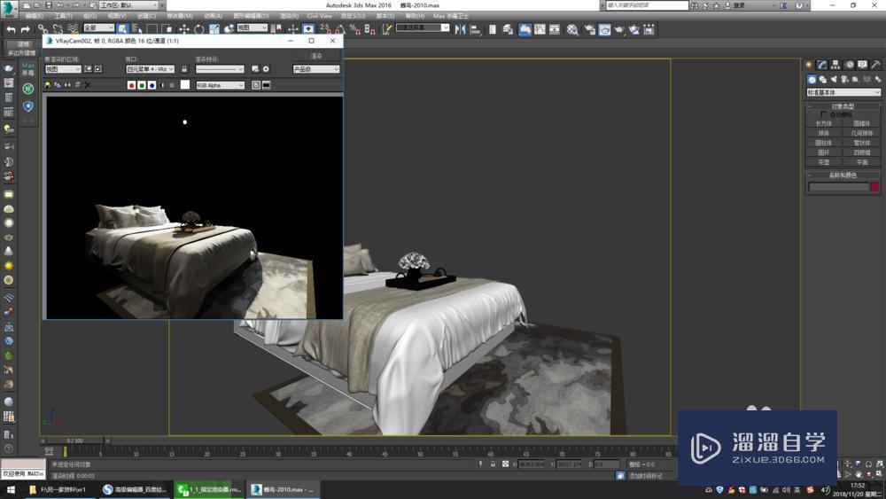
Task: Switch to the 高级编辑器 browser taskbar item
Action: pos(135,489)
